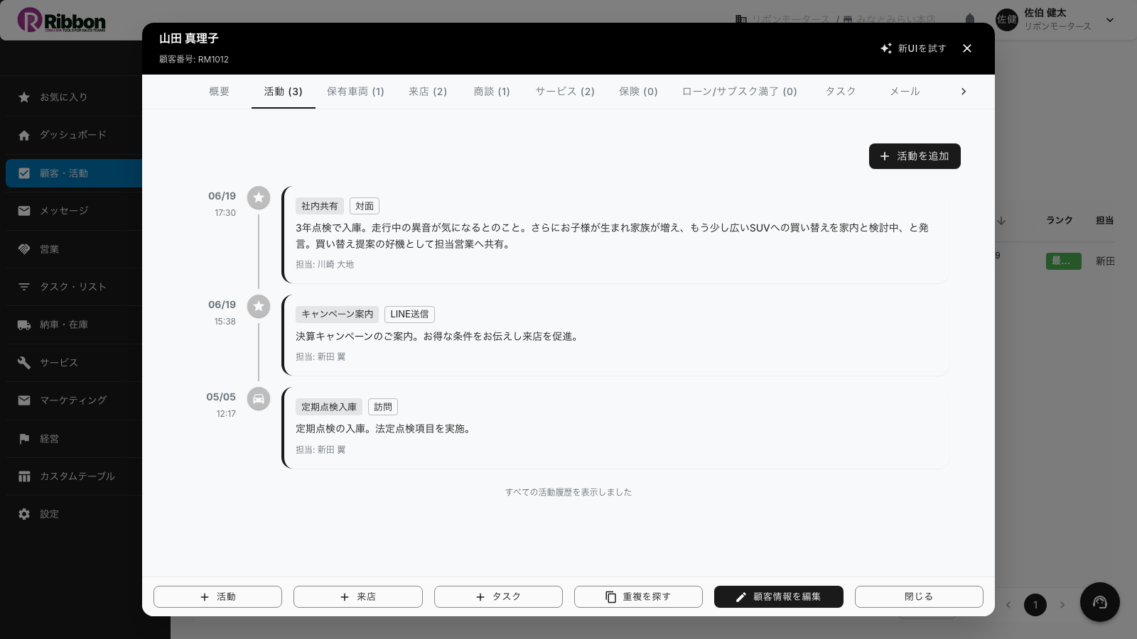Click the footer ＋ 活動 button

click(217, 597)
